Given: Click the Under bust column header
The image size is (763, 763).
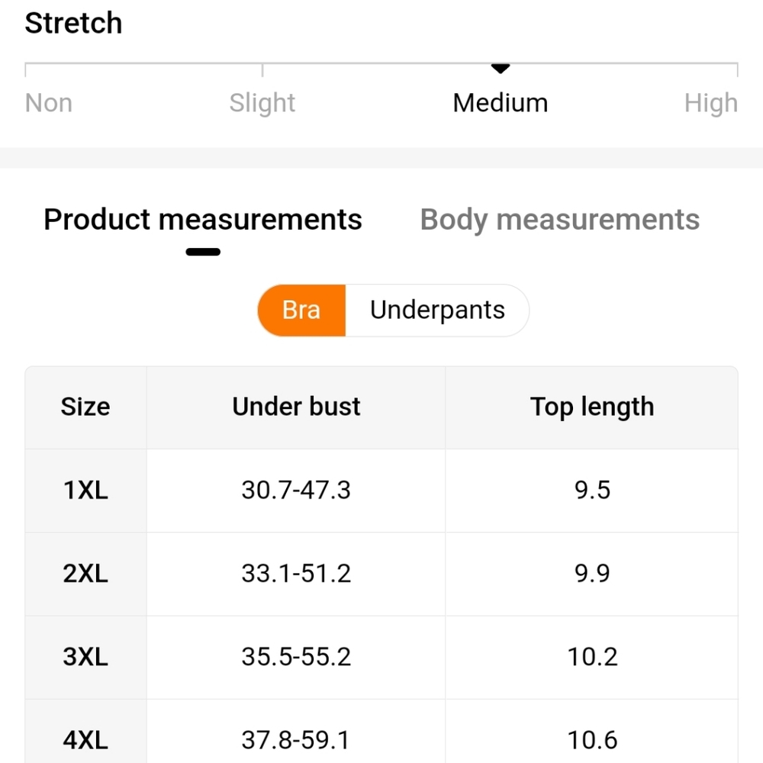Looking at the screenshot, I should (296, 407).
